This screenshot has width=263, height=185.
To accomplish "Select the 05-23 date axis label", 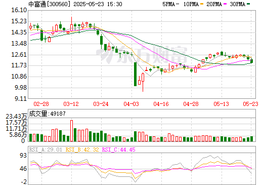I will click(x=250, y=104).
